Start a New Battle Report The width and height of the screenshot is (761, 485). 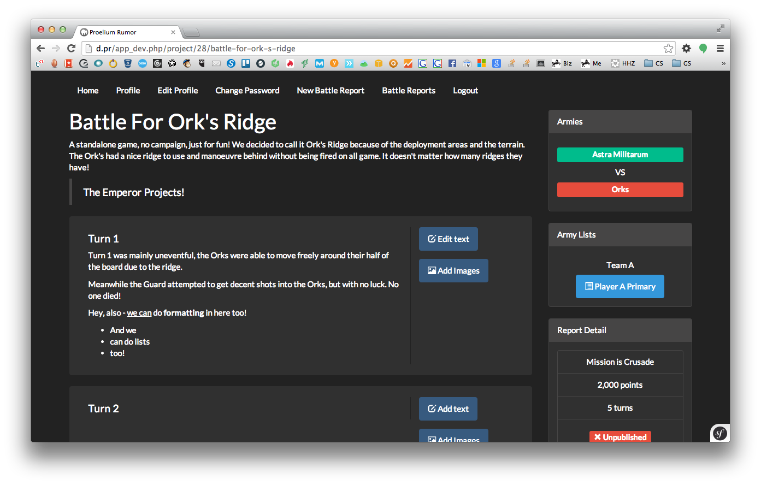(331, 91)
